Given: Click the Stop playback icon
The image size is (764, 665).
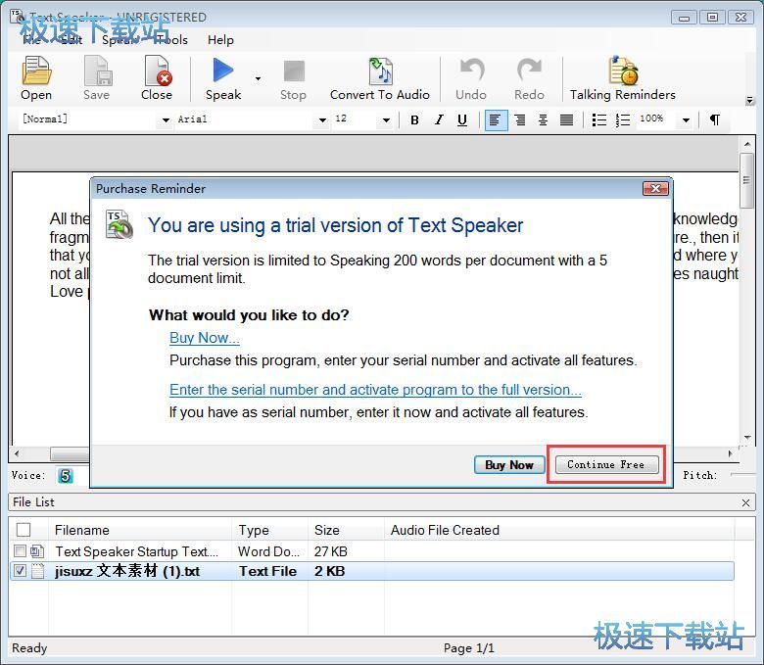Looking at the screenshot, I should pos(293,78).
